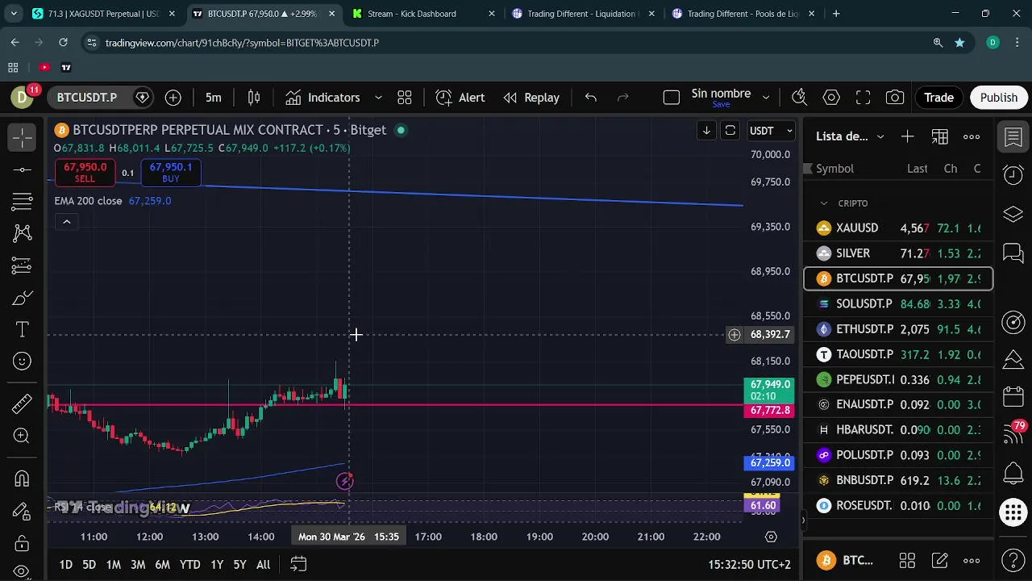Click the lightning bolt event marker
The height and width of the screenshot is (581, 1032).
pos(345,482)
